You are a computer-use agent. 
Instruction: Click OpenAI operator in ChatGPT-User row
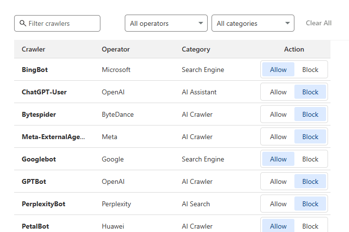coord(113,92)
